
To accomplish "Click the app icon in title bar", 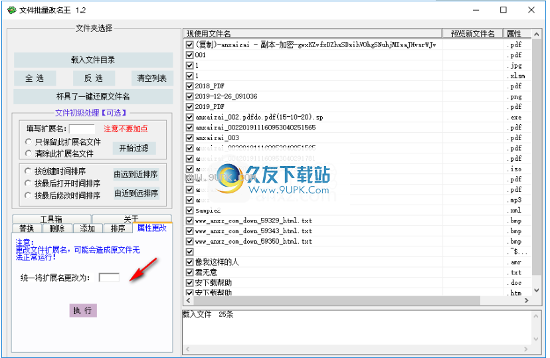I will point(12,10).
